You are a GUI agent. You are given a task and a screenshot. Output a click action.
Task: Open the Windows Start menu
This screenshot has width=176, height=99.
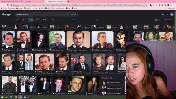click(x=2, y=97)
